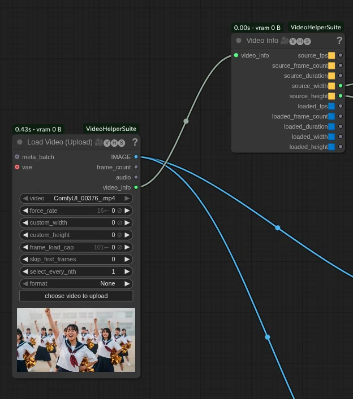Click the meta_batch input socket
The width and height of the screenshot is (353, 399).
tap(17, 157)
